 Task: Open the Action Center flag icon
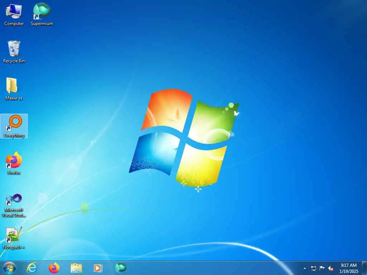[322, 268]
